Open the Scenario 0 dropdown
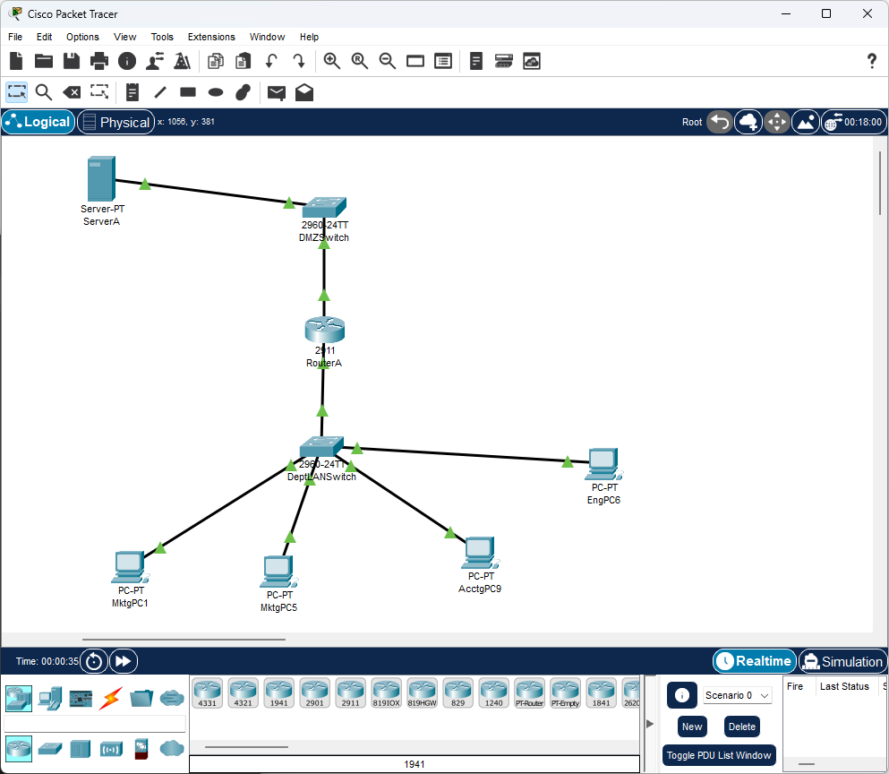The height and width of the screenshot is (774, 889). point(737,695)
